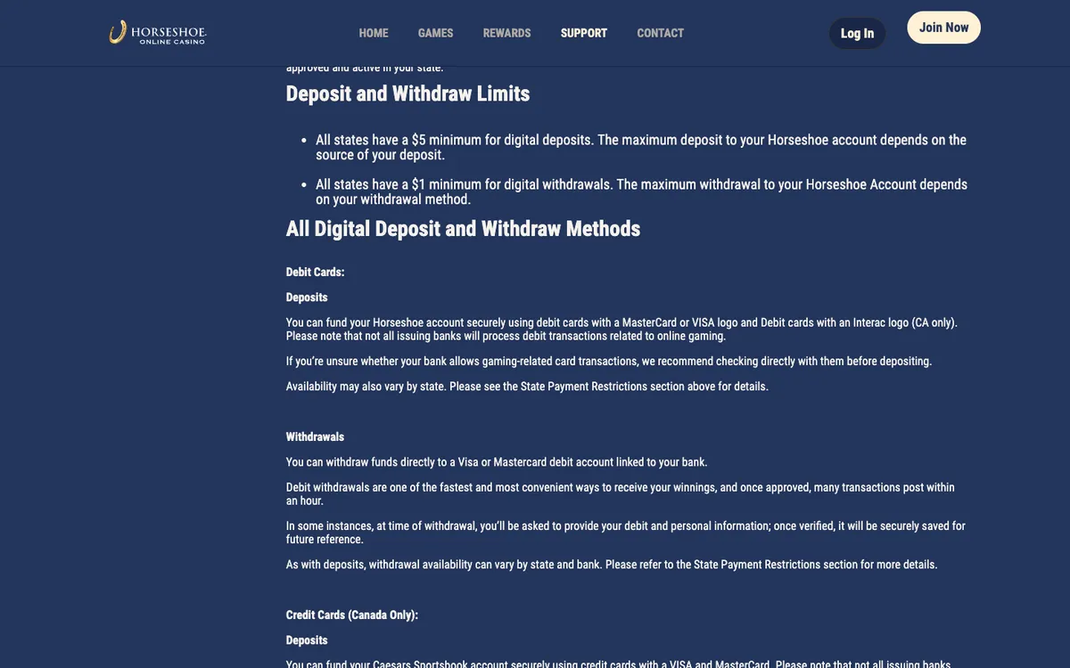The image size is (1070, 668).
Task: Click the Withdrawals subheading
Action: point(315,437)
